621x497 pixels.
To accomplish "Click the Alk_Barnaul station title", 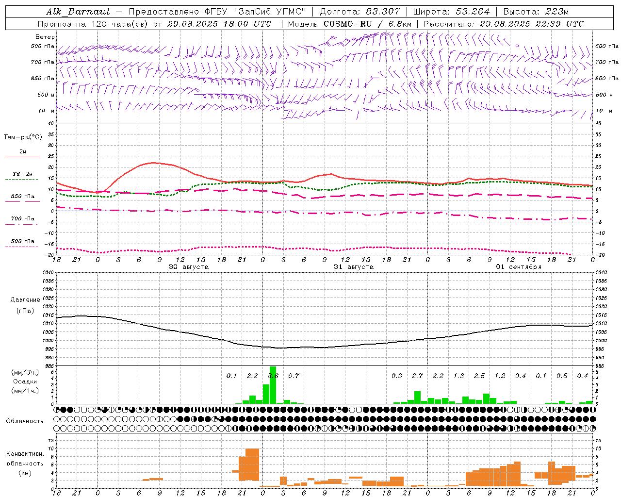I will (x=78, y=12).
